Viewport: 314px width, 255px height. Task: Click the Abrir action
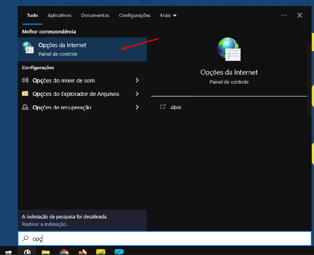coord(175,107)
